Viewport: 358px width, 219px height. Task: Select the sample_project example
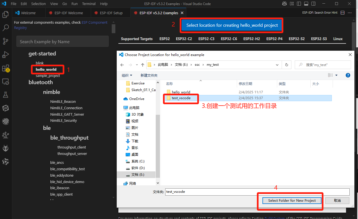(x=48, y=76)
